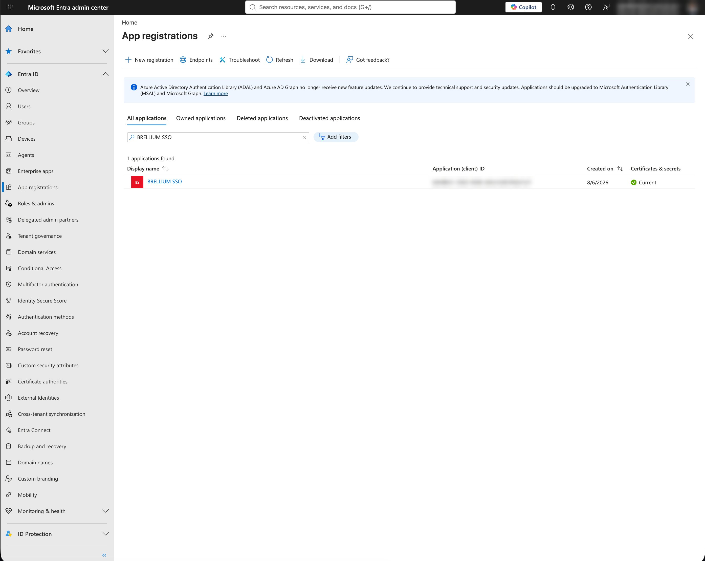This screenshot has width=705, height=561.
Task: Open the Copilot button
Action: [523, 7]
